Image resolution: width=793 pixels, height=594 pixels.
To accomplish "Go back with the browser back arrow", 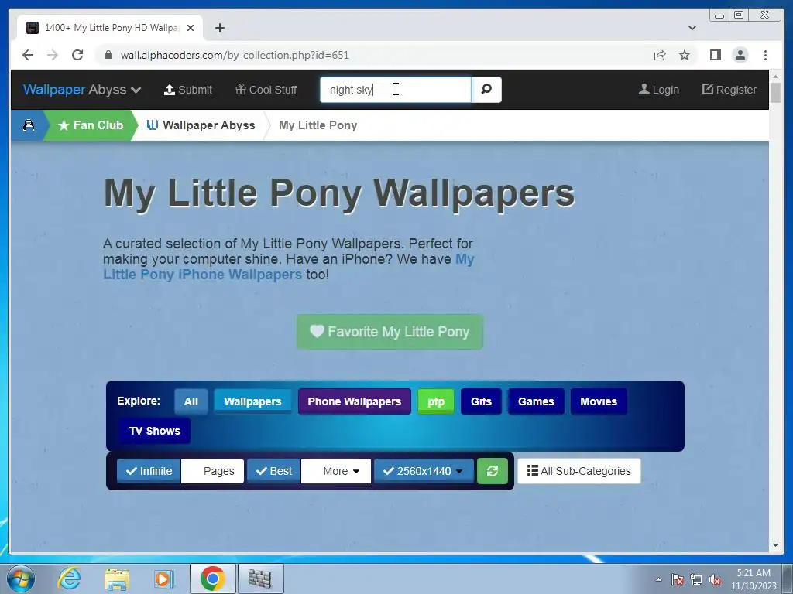I will click(x=28, y=55).
